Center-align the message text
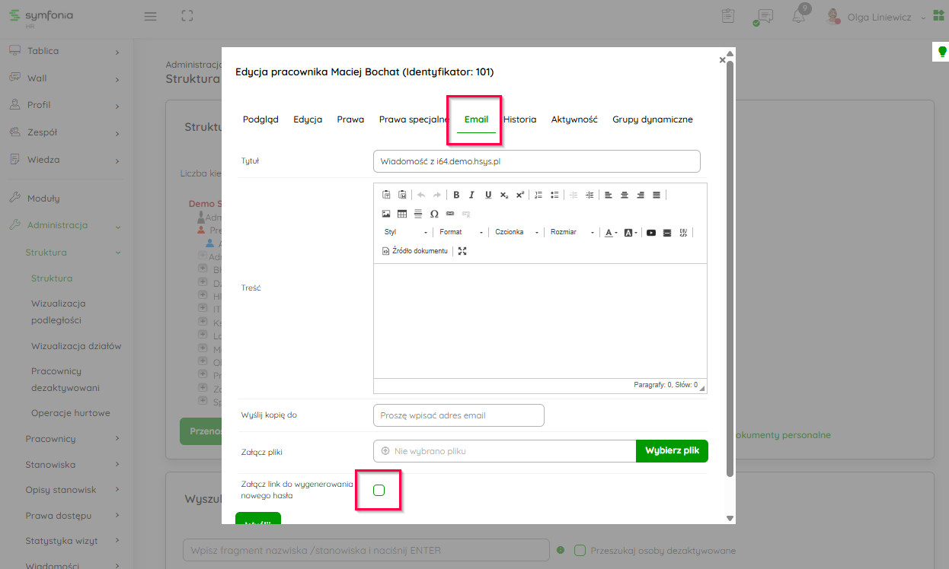Screen dimensions: 949x569 click(625, 195)
